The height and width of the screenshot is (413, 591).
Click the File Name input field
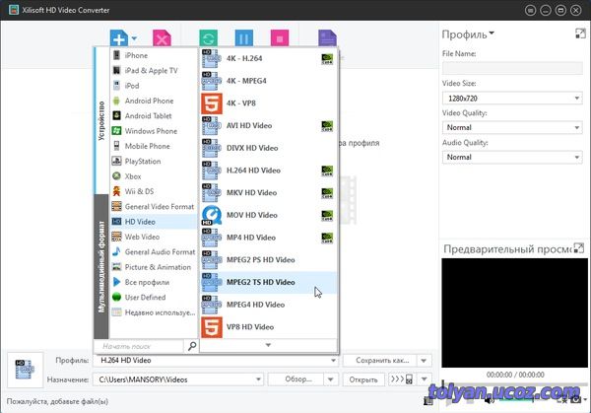pos(512,68)
